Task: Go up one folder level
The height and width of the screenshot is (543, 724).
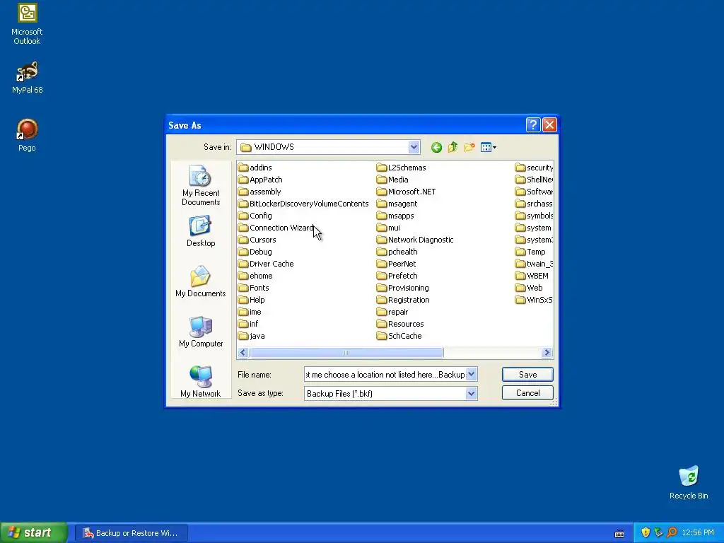Action: click(x=453, y=147)
